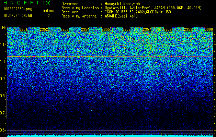
Task: Click the Receiver field label
Action: [x=70, y=12]
